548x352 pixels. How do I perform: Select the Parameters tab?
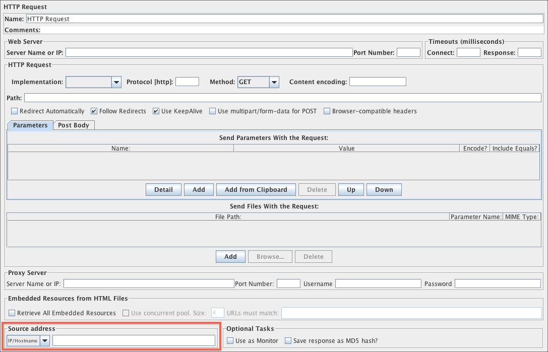[30, 125]
